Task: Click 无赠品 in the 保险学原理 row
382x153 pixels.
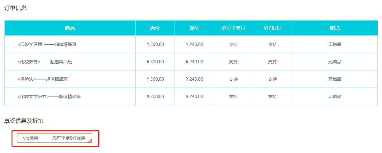Action: [x=335, y=44]
